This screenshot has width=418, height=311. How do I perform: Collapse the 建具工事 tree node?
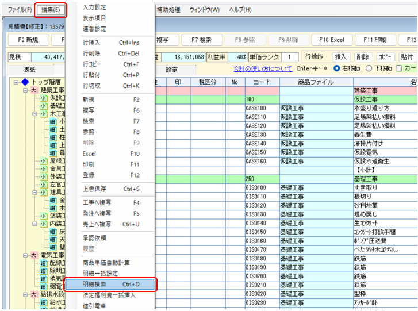tap(34, 193)
